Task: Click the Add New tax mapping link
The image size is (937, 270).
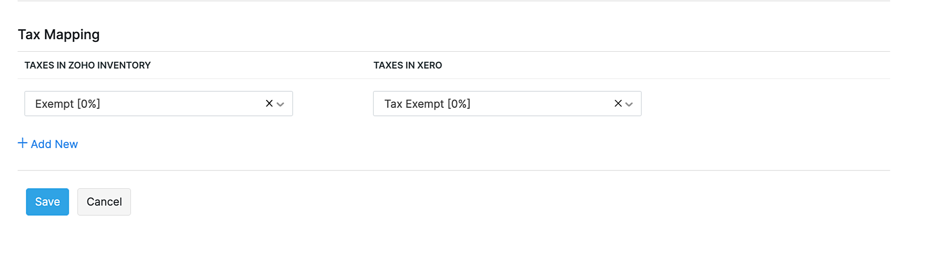Action: [54, 144]
